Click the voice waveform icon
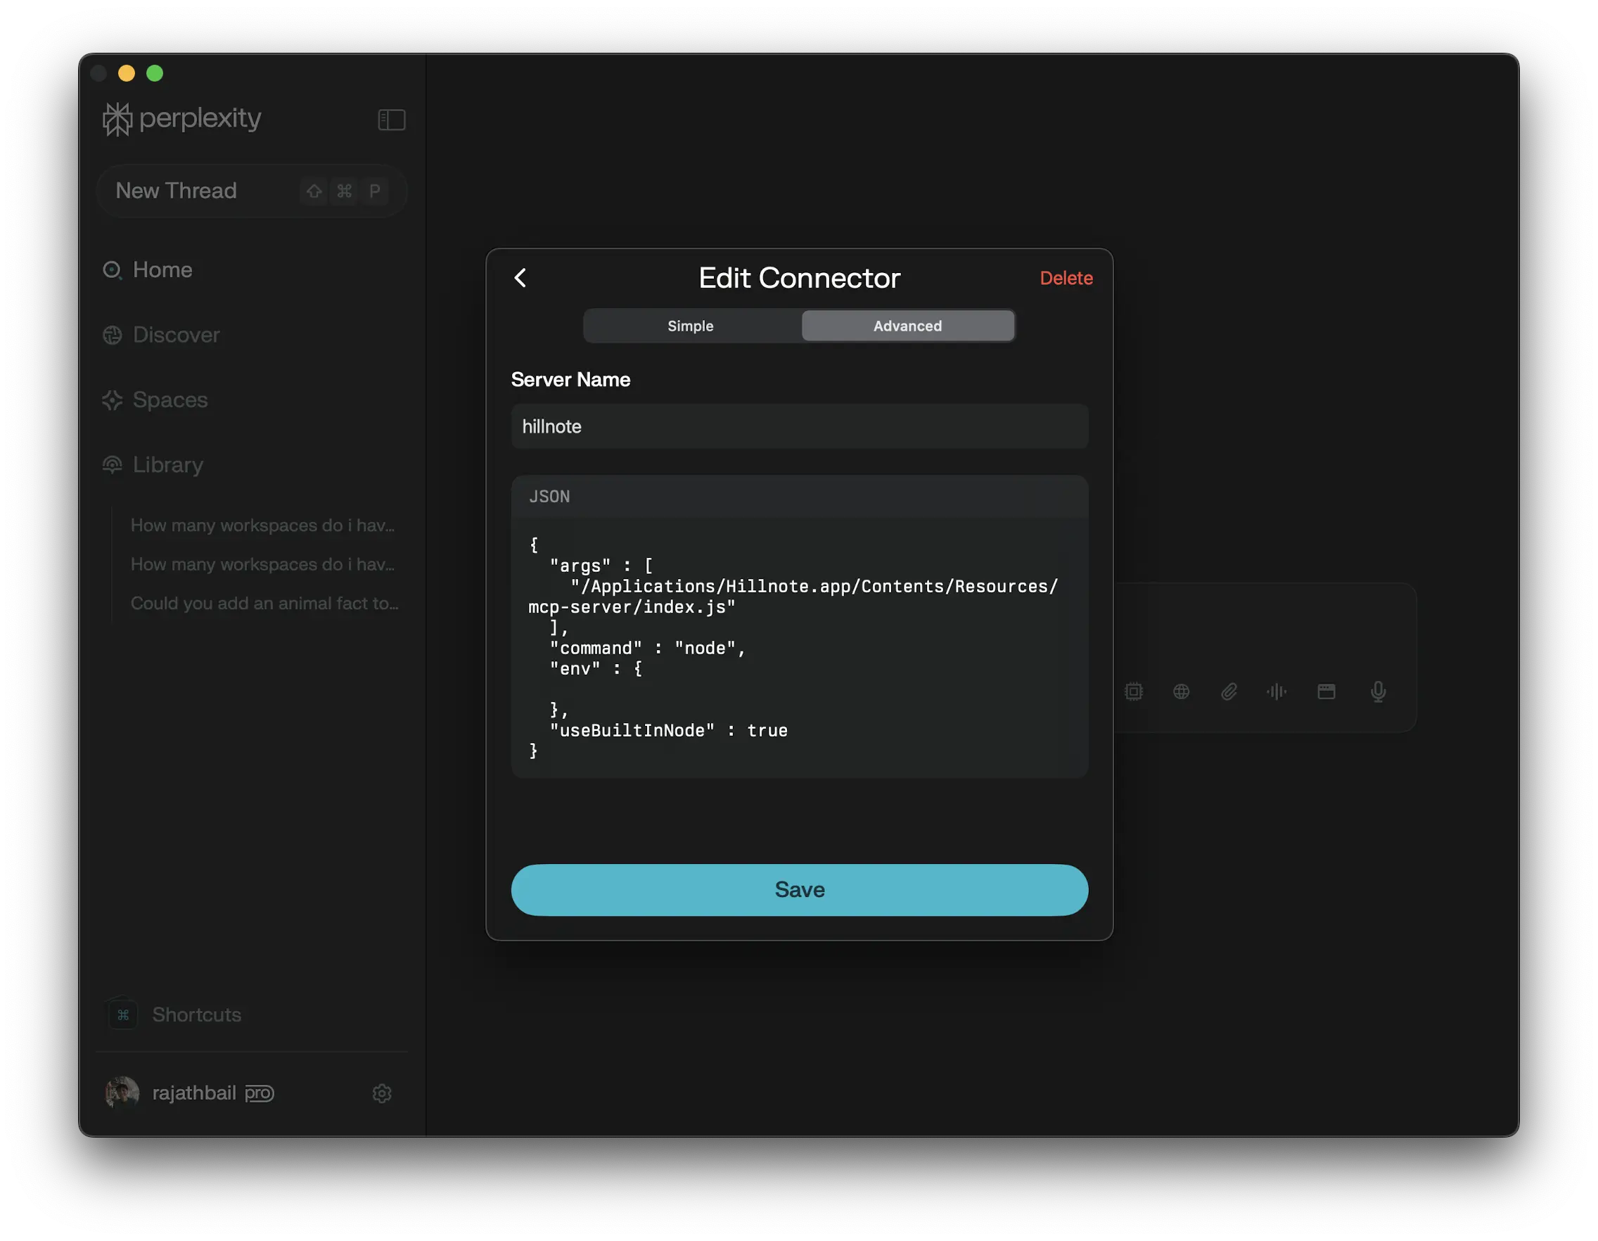Screen dimensions: 1598x1241 click(x=1277, y=692)
